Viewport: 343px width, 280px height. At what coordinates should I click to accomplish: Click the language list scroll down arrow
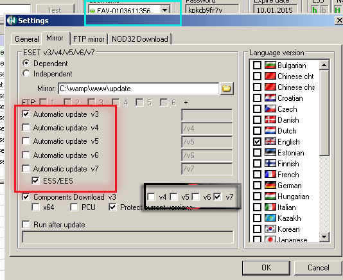324,237
